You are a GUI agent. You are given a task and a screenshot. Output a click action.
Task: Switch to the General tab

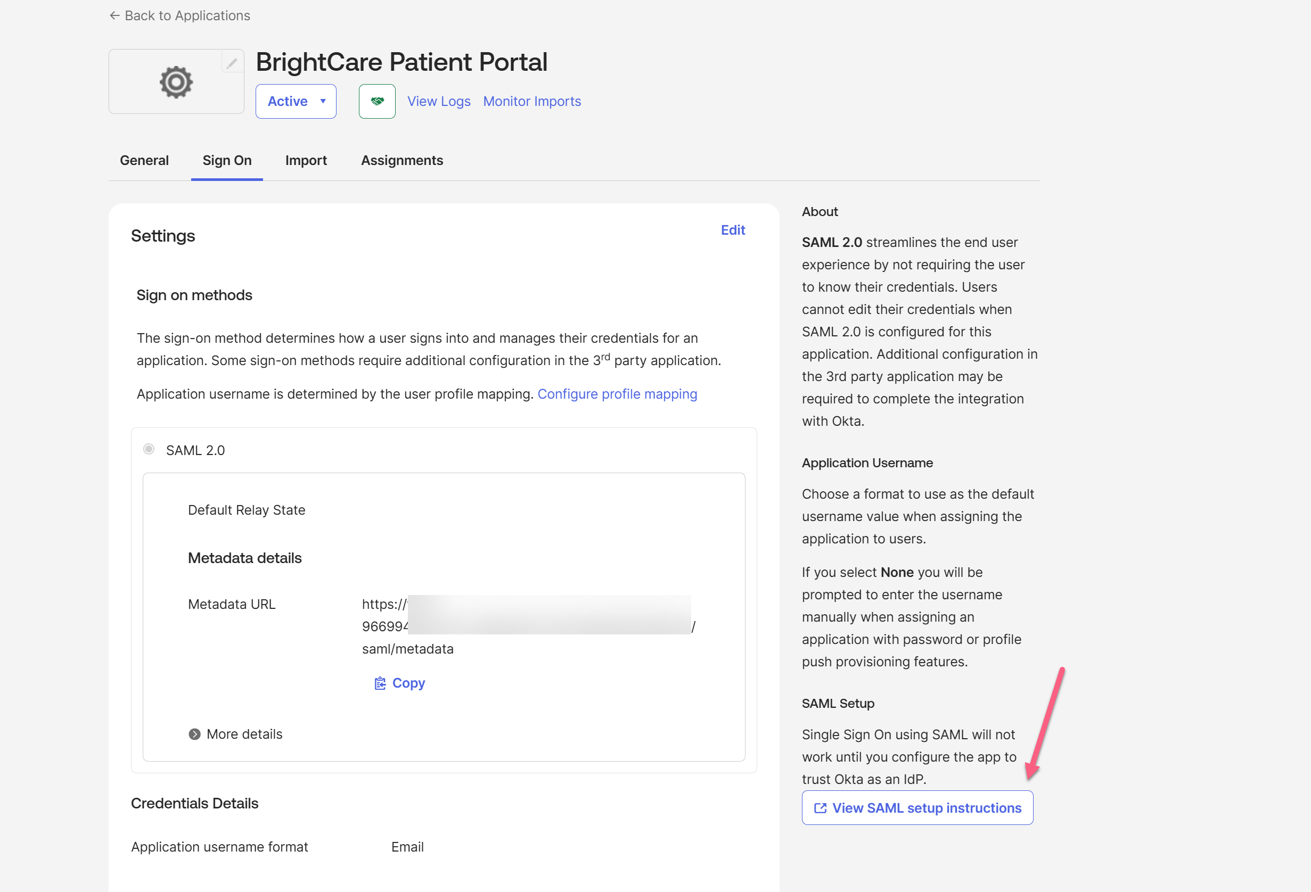(144, 161)
